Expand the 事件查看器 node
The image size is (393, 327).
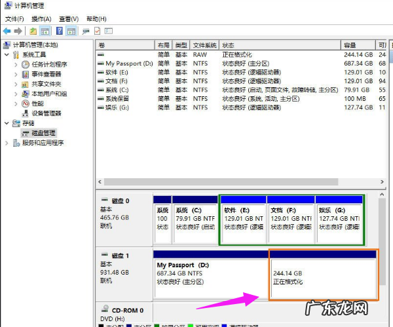tap(16, 75)
